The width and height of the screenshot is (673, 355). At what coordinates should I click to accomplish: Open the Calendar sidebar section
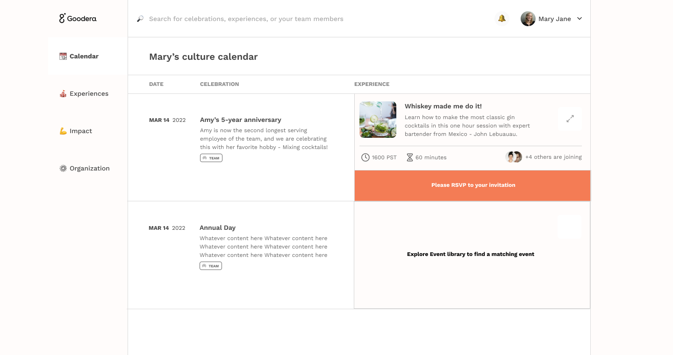pyautogui.click(x=84, y=56)
